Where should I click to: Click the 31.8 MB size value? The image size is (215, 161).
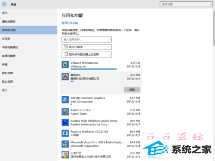[x=135, y=110]
